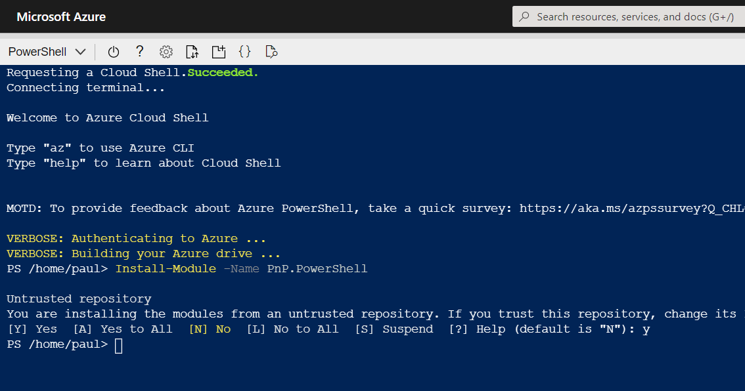The image size is (745, 391).
Task: Open the editor curly braces icon
Action: point(245,52)
